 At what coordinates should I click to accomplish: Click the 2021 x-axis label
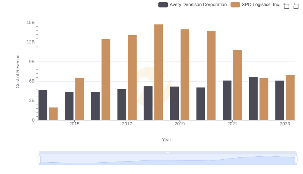tap(232, 124)
